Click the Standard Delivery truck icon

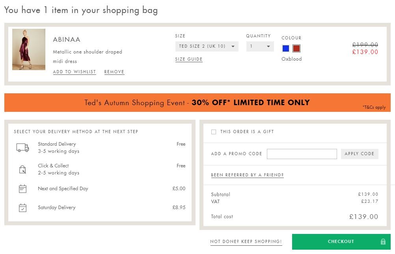tap(23, 148)
